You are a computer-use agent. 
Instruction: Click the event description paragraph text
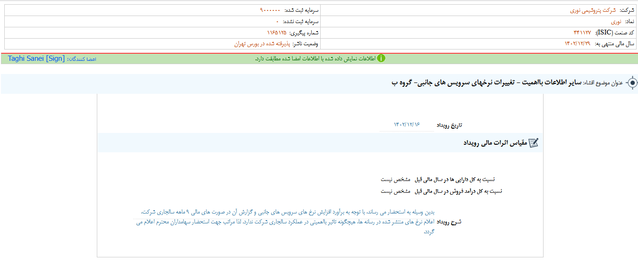(288, 222)
